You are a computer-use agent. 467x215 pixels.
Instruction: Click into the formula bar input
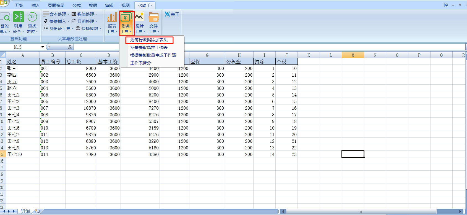[270, 47]
